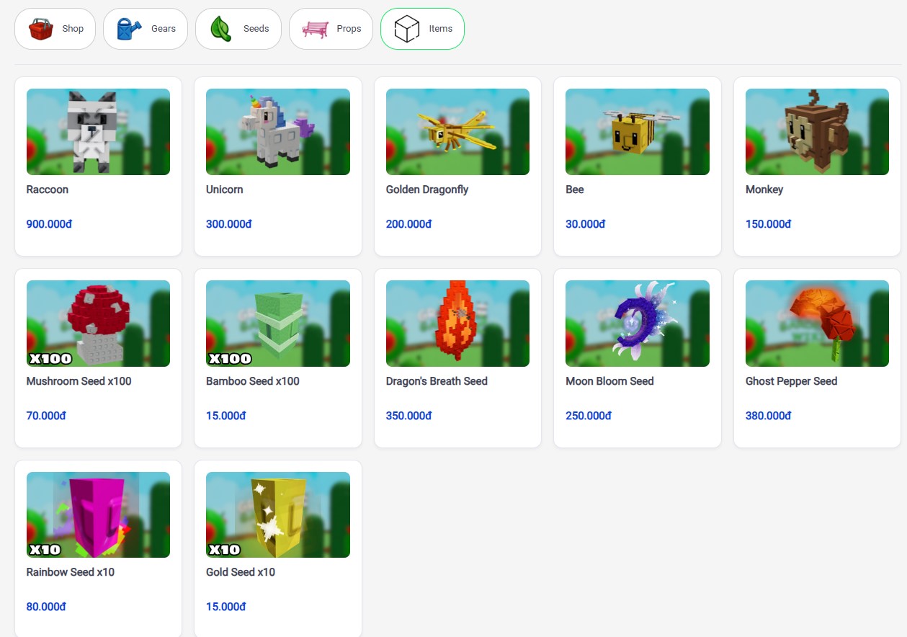Click the blue watering can Gears icon
The width and height of the screenshot is (907, 637).
130,29
